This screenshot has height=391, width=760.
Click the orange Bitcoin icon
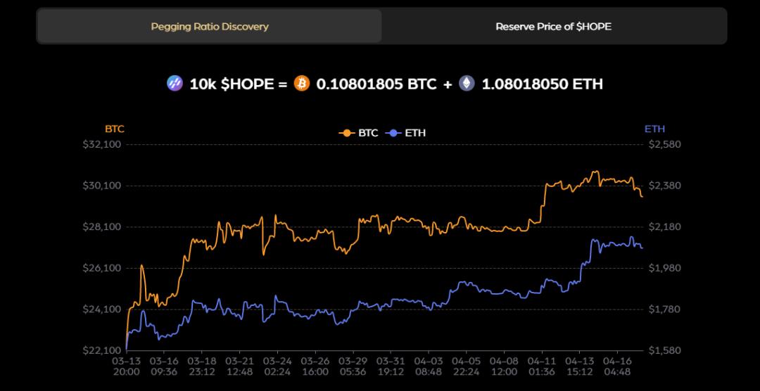(302, 84)
